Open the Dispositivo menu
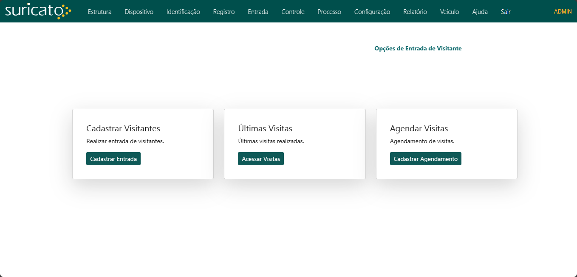The height and width of the screenshot is (277, 577). tap(139, 12)
